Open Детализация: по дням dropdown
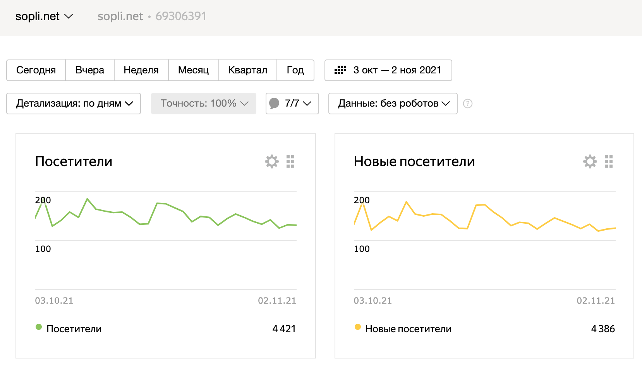This screenshot has height=367, width=642. [74, 104]
